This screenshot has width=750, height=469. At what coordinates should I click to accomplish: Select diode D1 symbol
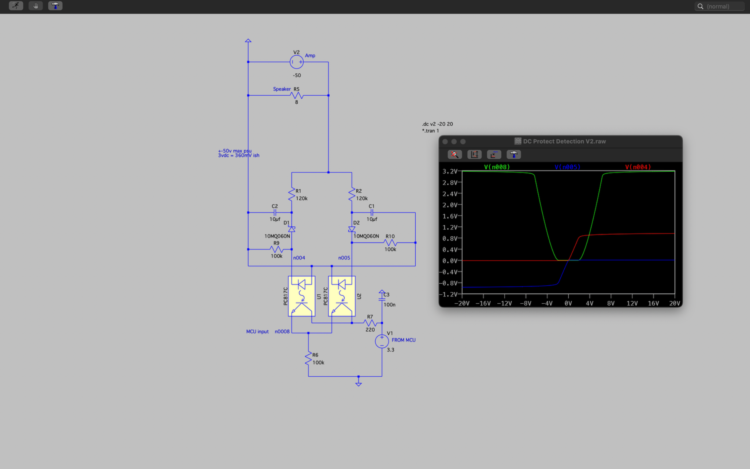coord(292,229)
